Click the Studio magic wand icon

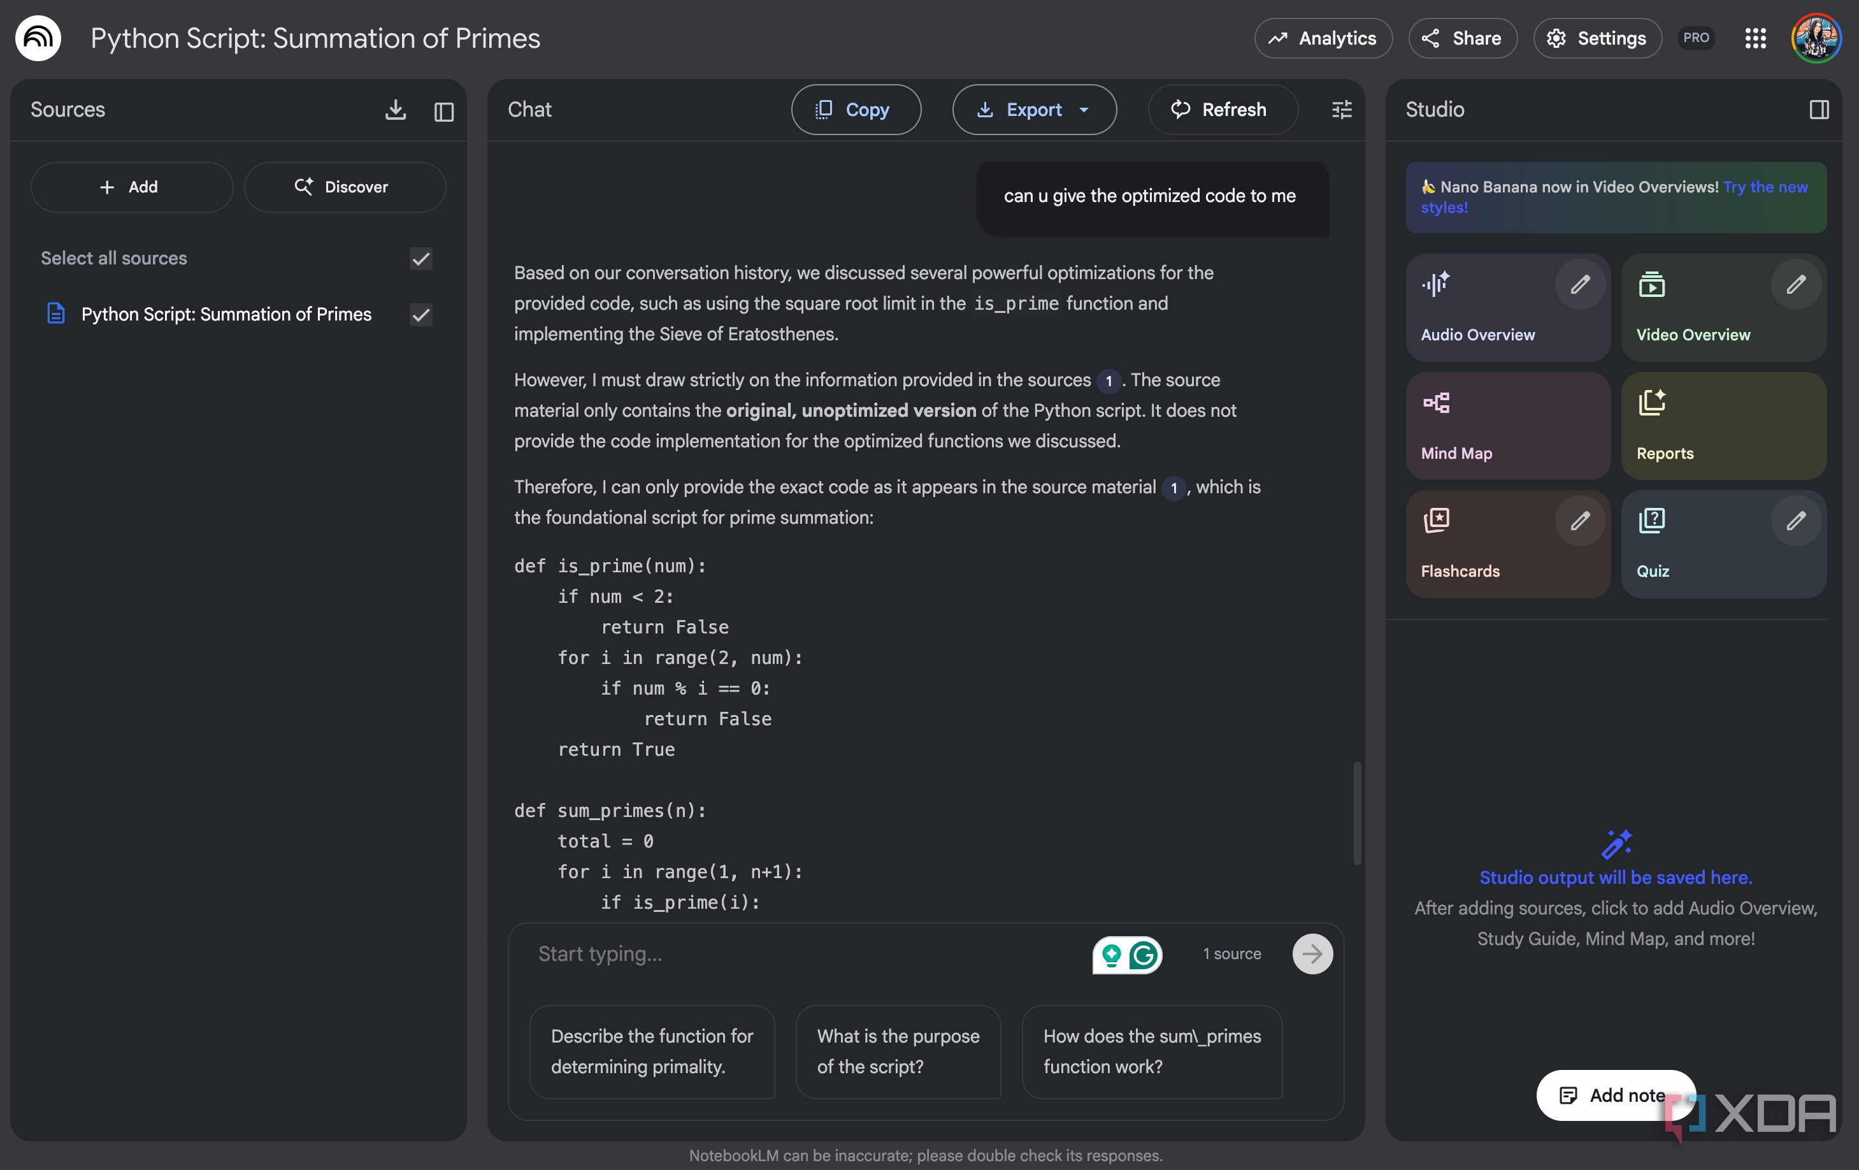[x=1616, y=844]
